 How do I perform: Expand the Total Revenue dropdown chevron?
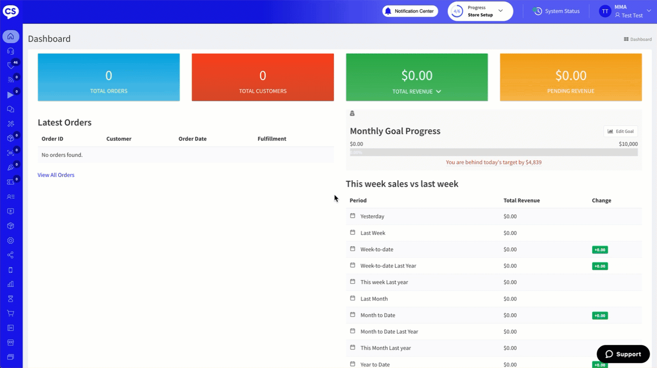pyautogui.click(x=438, y=92)
